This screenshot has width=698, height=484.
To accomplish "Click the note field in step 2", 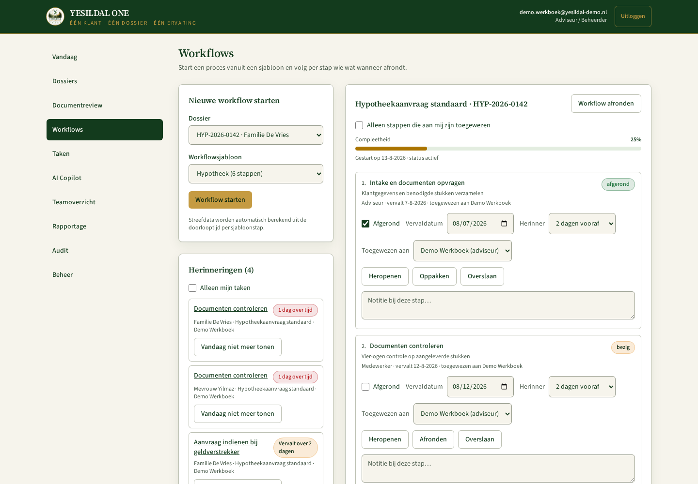I will [498, 469].
